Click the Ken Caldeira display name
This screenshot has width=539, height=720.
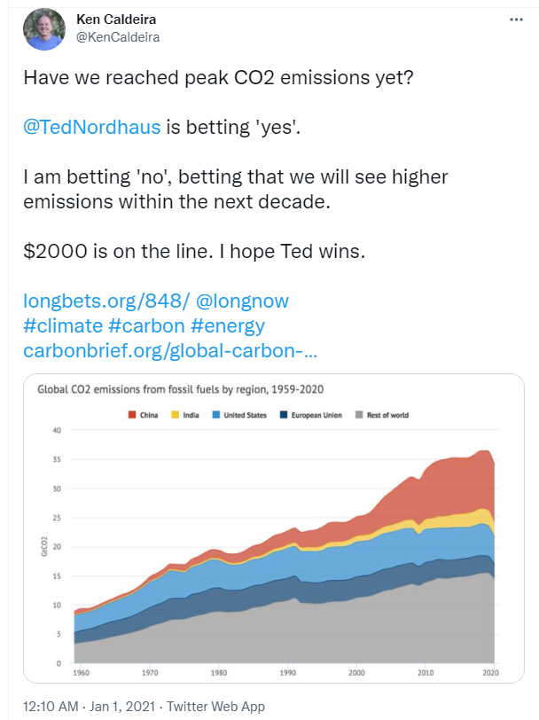(x=116, y=20)
